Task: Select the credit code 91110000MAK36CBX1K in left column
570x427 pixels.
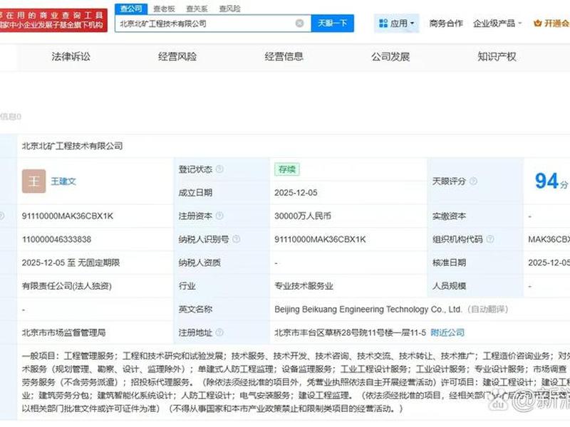Action: (x=68, y=216)
